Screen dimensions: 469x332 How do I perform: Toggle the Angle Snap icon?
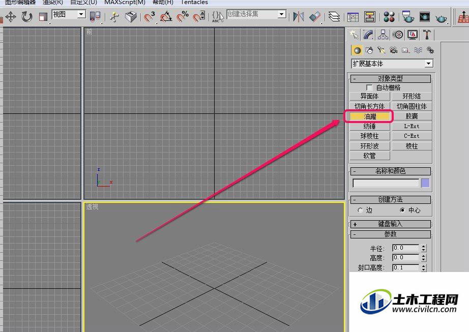click(x=166, y=17)
